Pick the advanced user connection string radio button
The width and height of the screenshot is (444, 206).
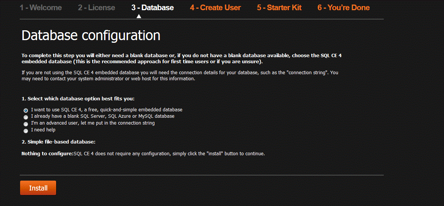[26, 124]
